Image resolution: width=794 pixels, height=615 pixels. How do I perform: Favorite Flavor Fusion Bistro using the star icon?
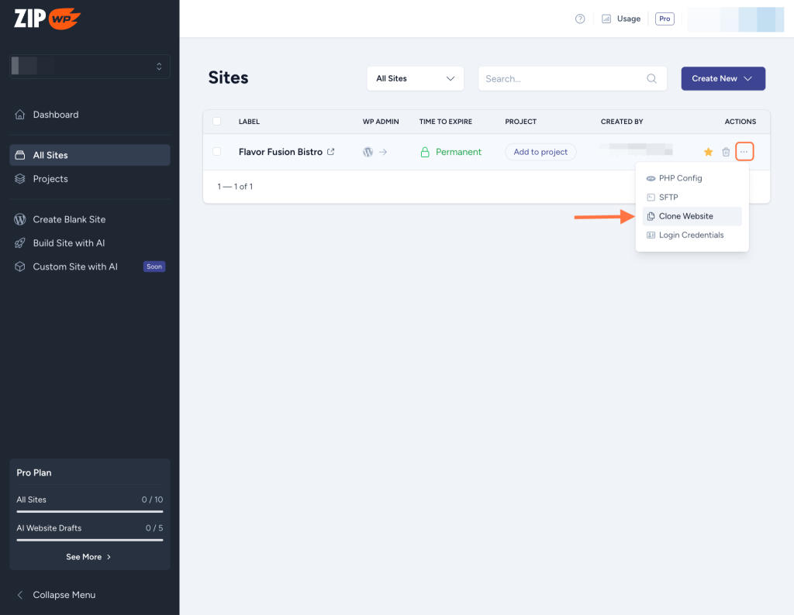(x=708, y=152)
